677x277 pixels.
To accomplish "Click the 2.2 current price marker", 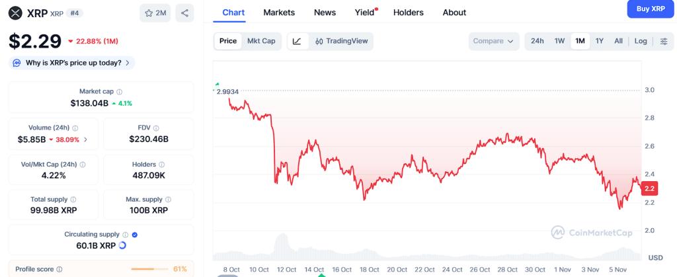I will tap(649, 188).
